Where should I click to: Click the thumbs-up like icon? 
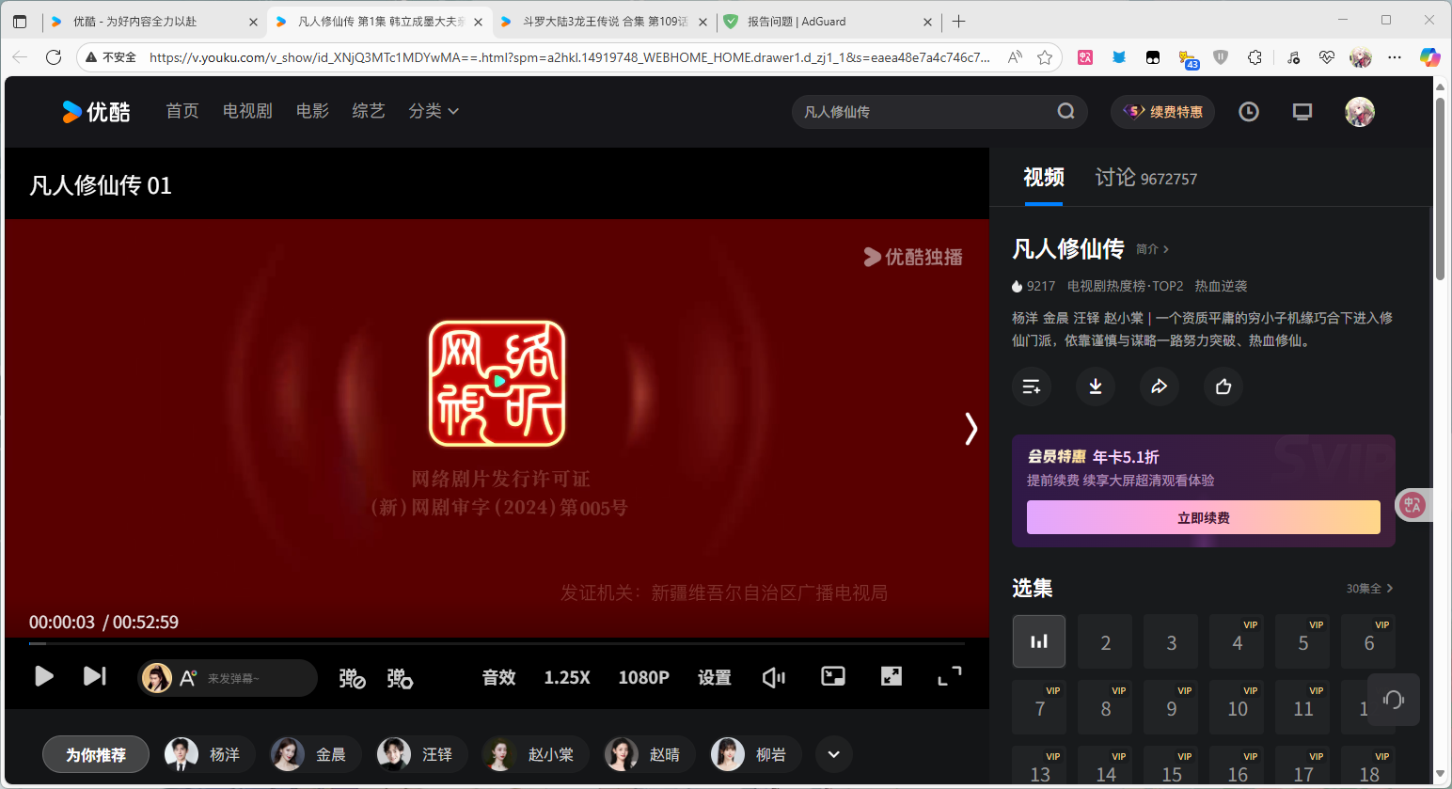[1223, 387]
